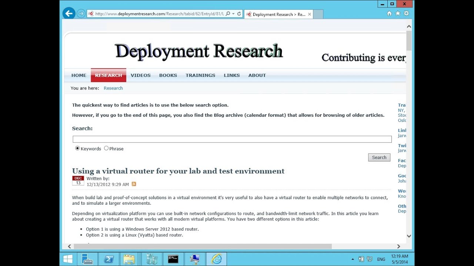Show hidden tray icons arrow
This screenshot has width=474, height=266.
pyautogui.click(x=353, y=259)
